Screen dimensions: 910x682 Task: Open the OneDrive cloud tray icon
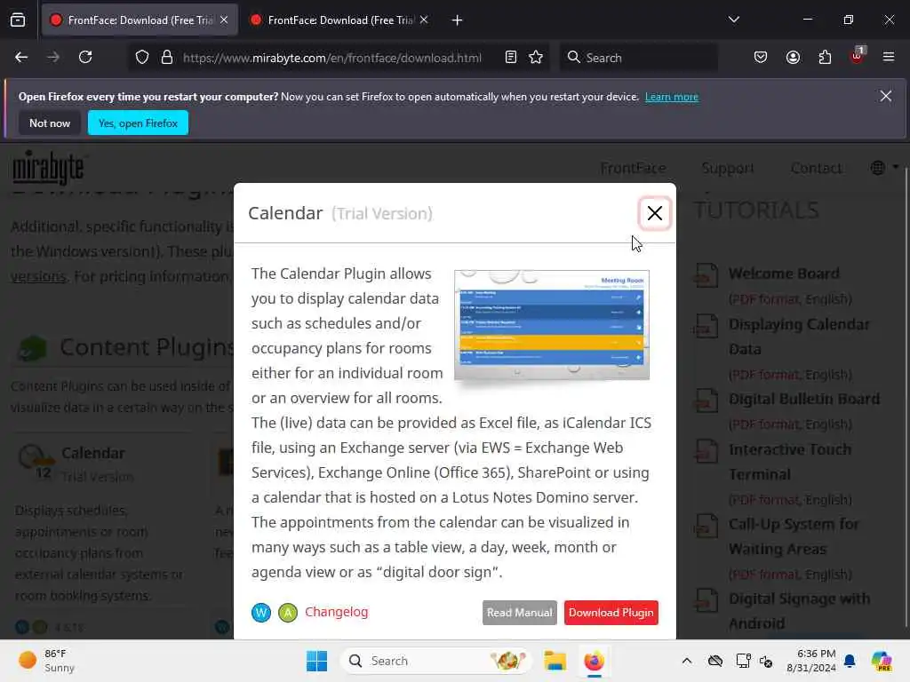pos(715,661)
